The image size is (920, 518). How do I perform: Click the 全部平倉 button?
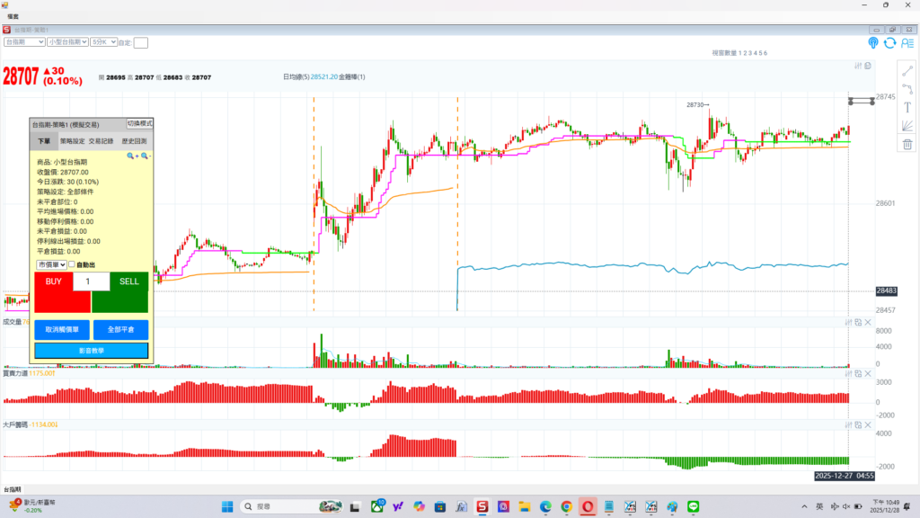point(120,330)
